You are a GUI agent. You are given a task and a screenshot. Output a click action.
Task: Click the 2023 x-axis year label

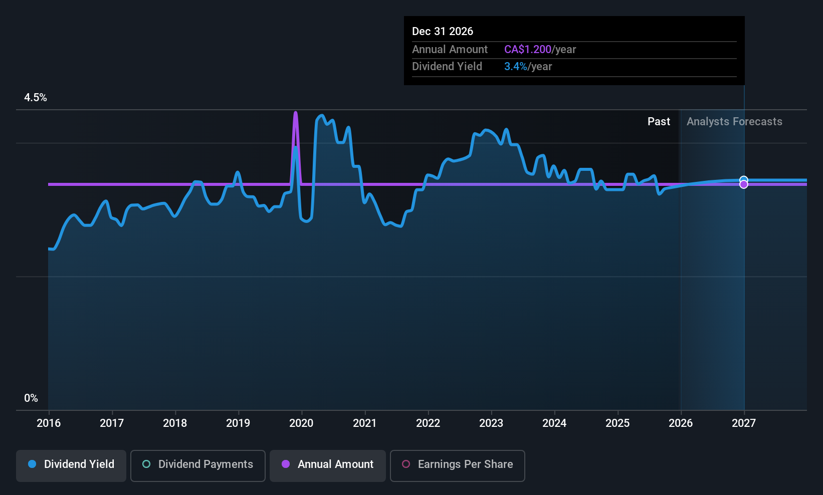click(491, 423)
